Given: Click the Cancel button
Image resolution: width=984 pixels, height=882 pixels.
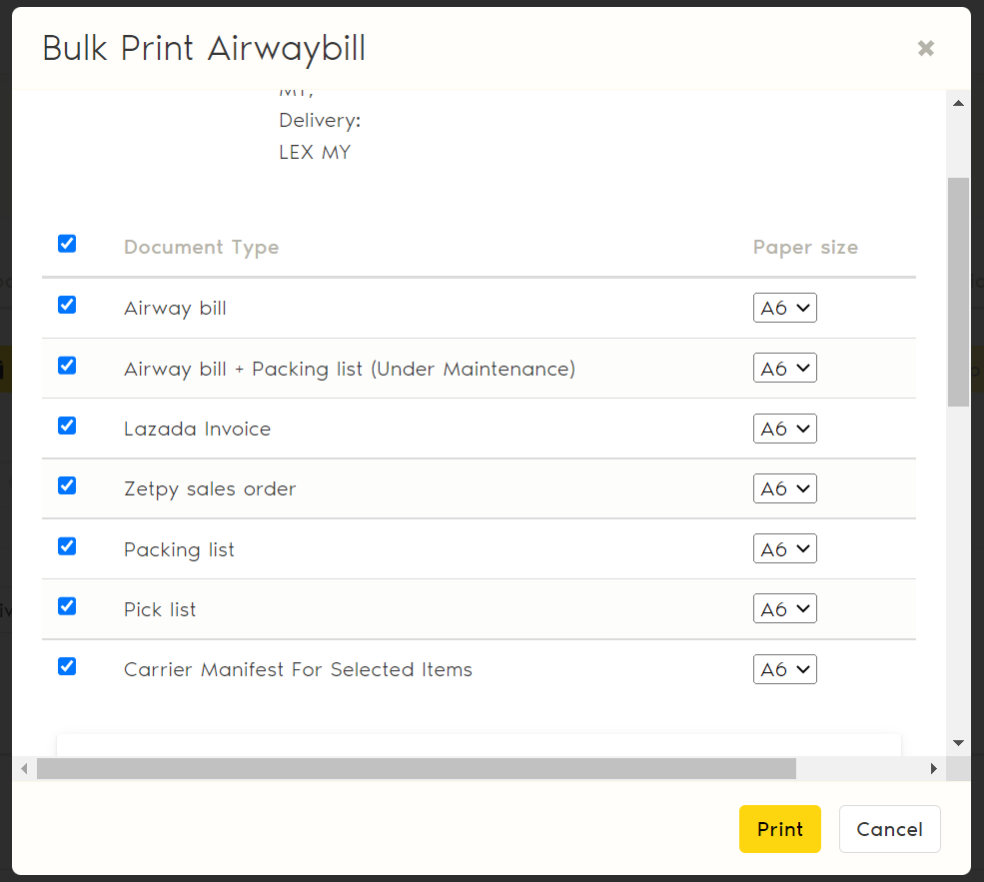Looking at the screenshot, I should (x=889, y=829).
